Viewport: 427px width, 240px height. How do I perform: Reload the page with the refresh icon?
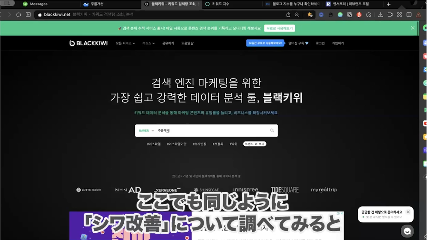pyautogui.click(x=19, y=15)
